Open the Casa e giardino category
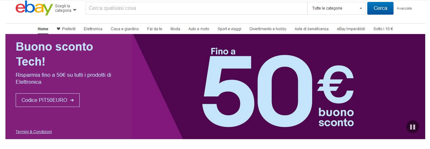 tap(125, 29)
